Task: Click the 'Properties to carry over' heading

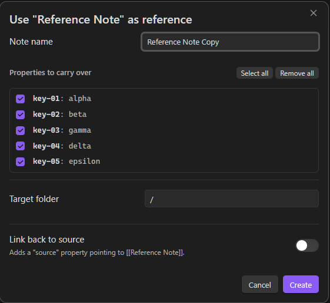Action: (x=51, y=73)
